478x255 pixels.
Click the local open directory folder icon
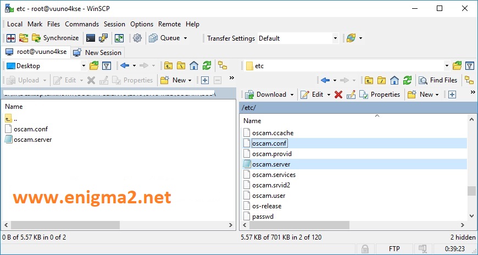(x=94, y=65)
